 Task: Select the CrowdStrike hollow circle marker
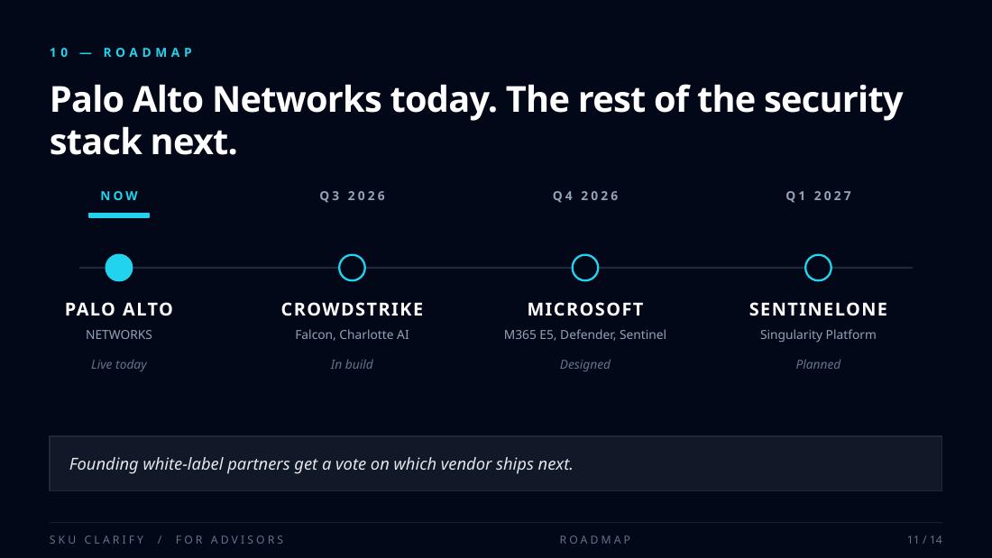352,268
